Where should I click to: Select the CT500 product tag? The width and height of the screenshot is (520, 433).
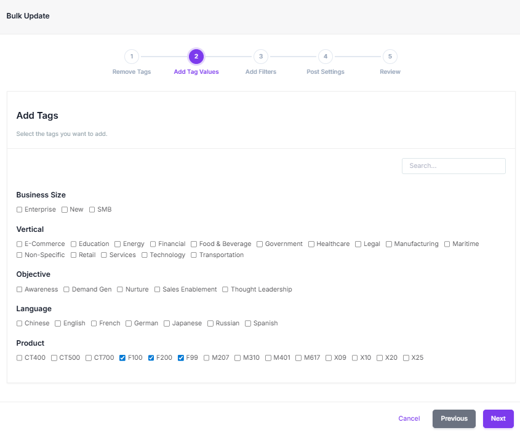tap(54, 358)
